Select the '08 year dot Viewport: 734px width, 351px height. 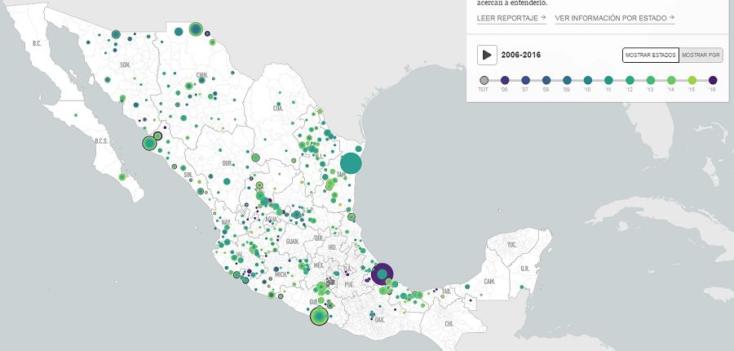coord(546,80)
